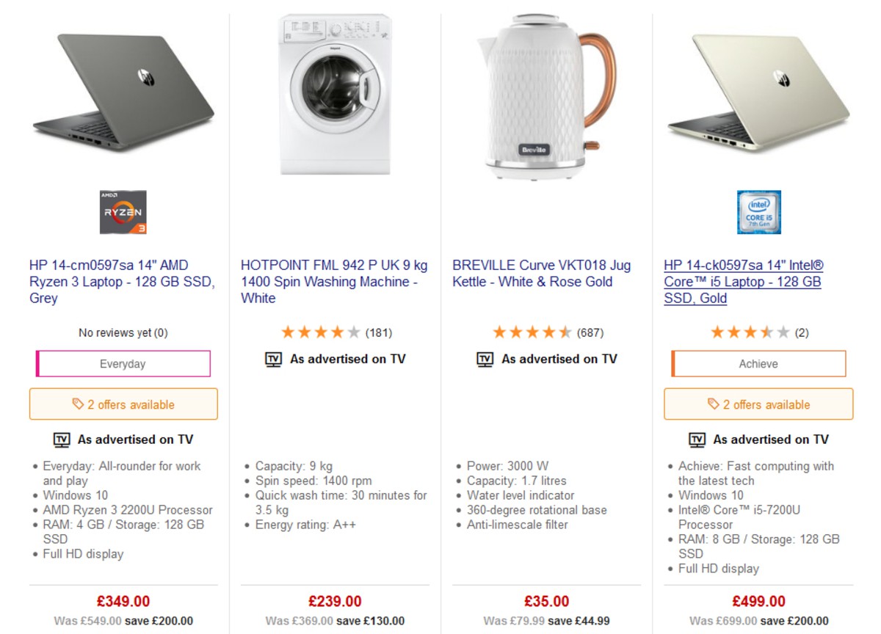Click the AMD Ryzen 3 badge icon
Image resolution: width=881 pixels, height=634 pixels.
122,213
